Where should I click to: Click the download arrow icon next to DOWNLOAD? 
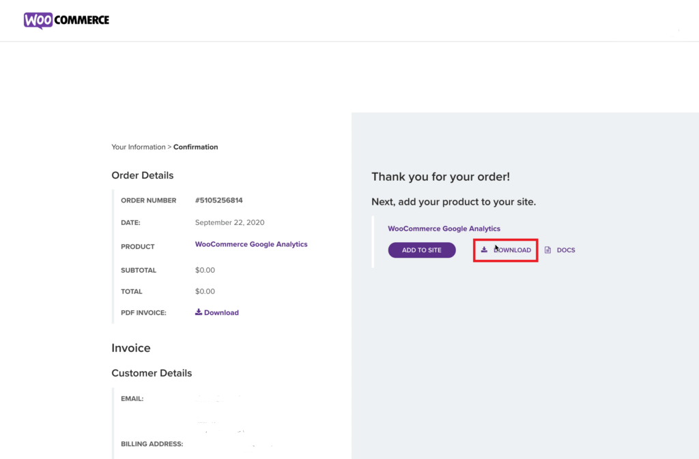coord(484,250)
